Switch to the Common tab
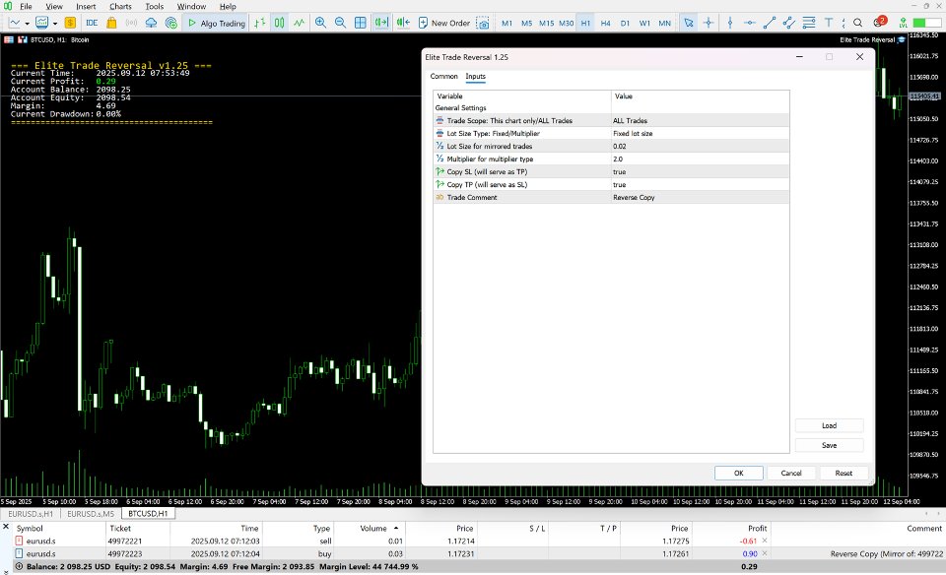Image resolution: width=946 pixels, height=575 pixels. pos(443,76)
